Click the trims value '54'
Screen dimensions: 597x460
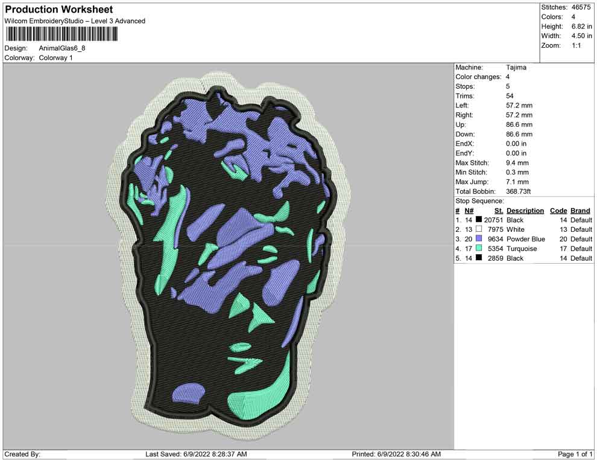(x=510, y=96)
